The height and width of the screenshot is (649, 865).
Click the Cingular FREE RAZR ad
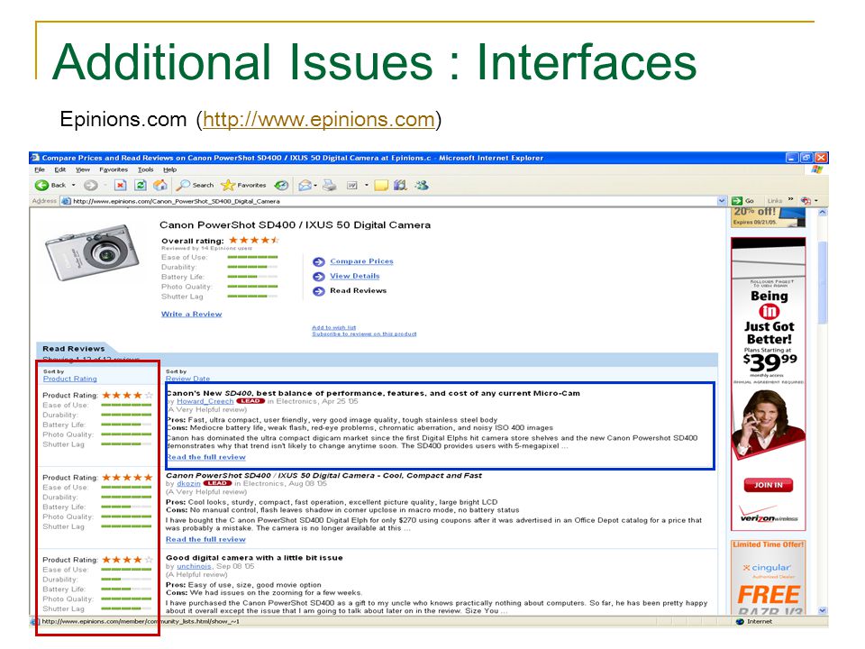(x=768, y=578)
